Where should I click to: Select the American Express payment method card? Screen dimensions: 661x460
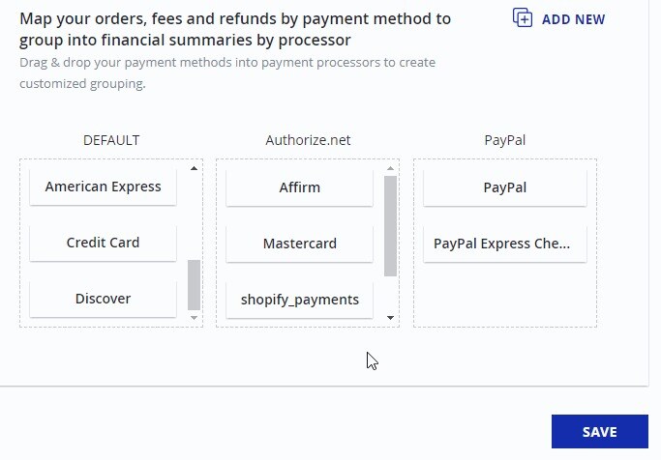pos(103,187)
